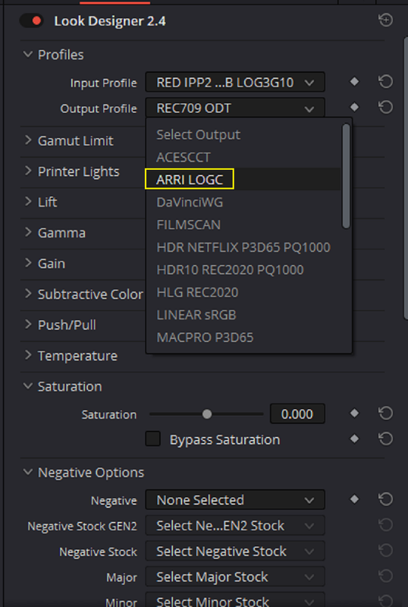The image size is (408, 607).
Task: Toggle Look Designer 2.4 effect on/off
Action: [x=32, y=20]
